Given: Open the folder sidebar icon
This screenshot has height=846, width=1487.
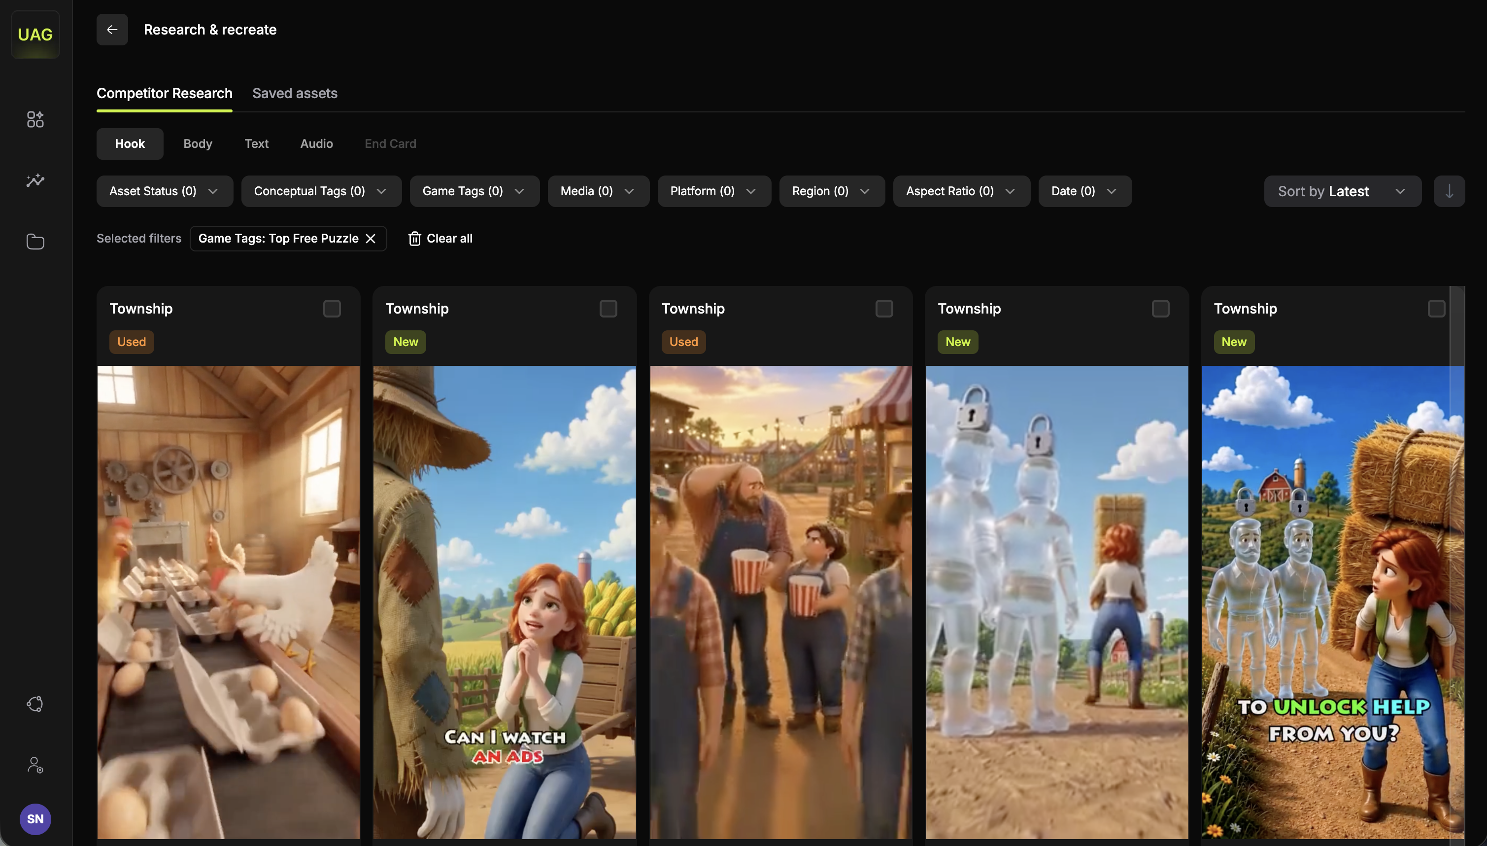Looking at the screenshot, I should coord(35,242).
